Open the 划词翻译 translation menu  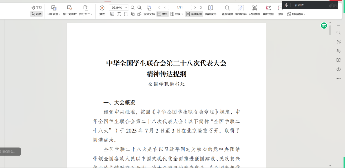pos(296,14)
